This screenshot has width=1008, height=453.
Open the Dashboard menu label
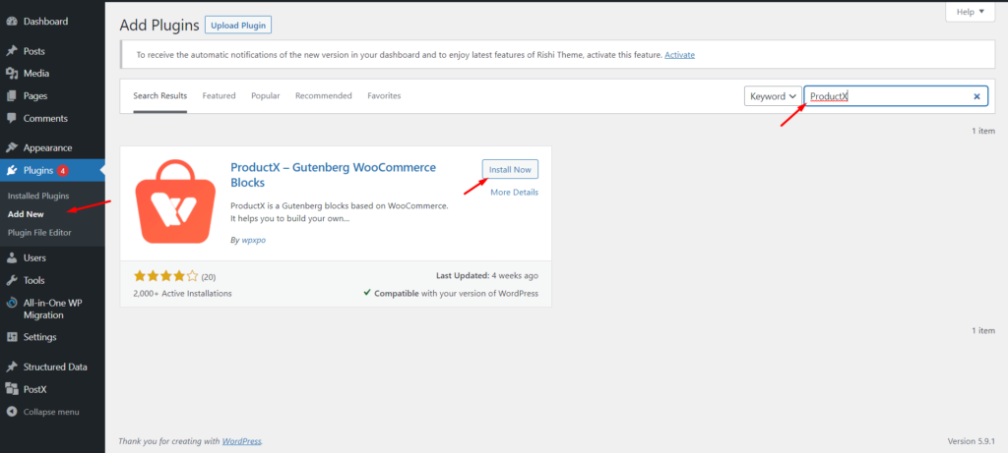[x=45, y=22]
